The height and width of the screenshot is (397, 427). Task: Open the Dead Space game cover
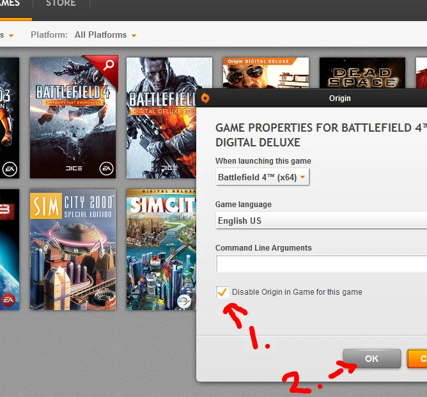(x=362, y=73)
